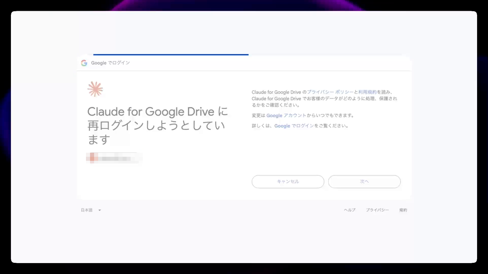Image resolution: width=488 pixels, height=274 pixels.
Task: Open the Google でログイン help link
Action: 294,126
